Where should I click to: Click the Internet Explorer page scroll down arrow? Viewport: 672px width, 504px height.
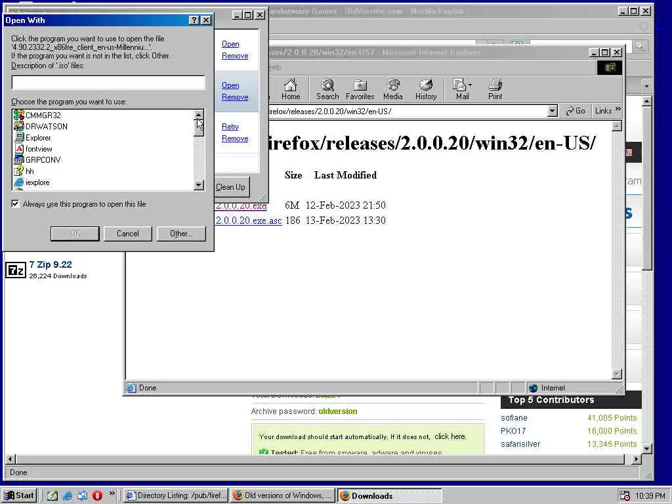point(616,373)
